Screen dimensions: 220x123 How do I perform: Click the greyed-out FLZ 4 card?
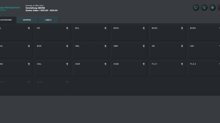coord(52,87)
